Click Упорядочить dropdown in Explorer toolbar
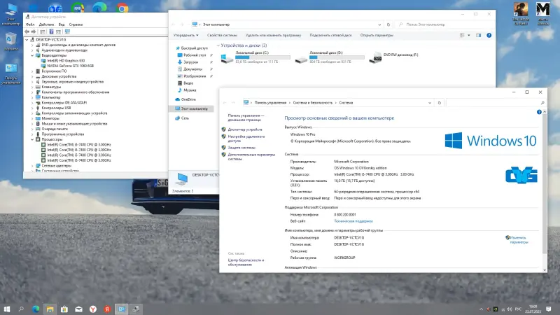The width and height of the screenshot is (560, 315). pyautogui.click(x=185, y=36)
